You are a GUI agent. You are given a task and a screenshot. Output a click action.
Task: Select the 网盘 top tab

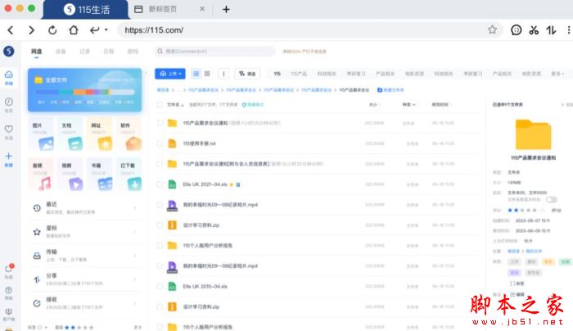point(37,52)
